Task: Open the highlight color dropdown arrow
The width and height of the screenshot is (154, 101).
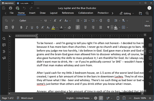Action: 57,28
